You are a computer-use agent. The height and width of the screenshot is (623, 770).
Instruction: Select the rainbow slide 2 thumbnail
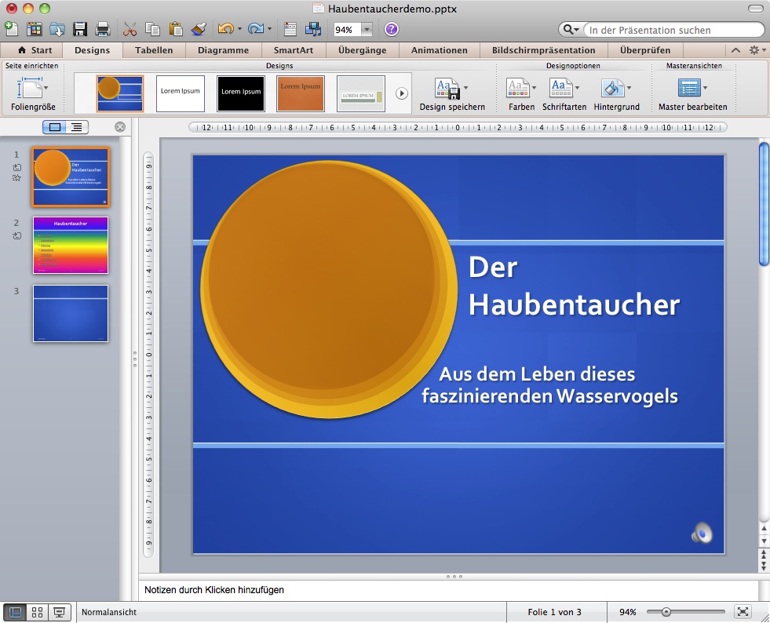[x=71, y=245]
